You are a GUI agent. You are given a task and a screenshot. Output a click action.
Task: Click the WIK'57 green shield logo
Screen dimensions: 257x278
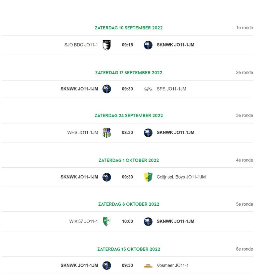(107, 221)
